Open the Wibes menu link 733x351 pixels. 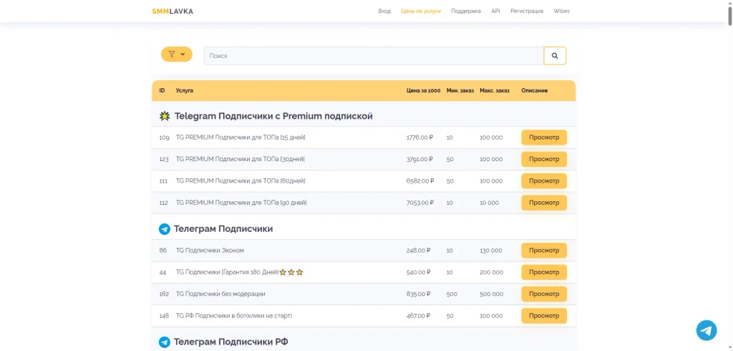pos(561,11)
